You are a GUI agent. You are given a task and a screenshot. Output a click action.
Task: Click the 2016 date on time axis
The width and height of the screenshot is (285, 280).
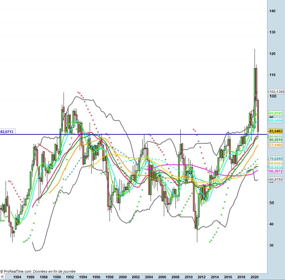(228, 277)
